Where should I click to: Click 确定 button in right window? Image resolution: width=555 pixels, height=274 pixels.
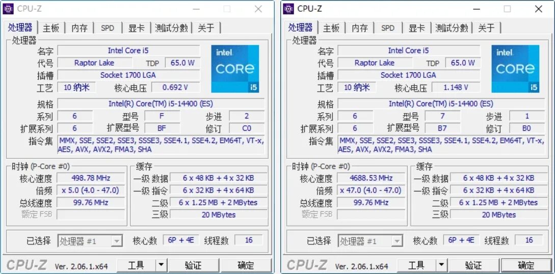(x=526, y=265)
